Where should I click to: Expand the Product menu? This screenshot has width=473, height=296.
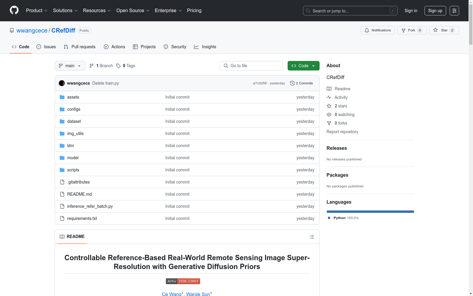37,11
